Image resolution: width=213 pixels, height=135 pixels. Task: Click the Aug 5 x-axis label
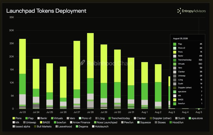click(199, 112)
